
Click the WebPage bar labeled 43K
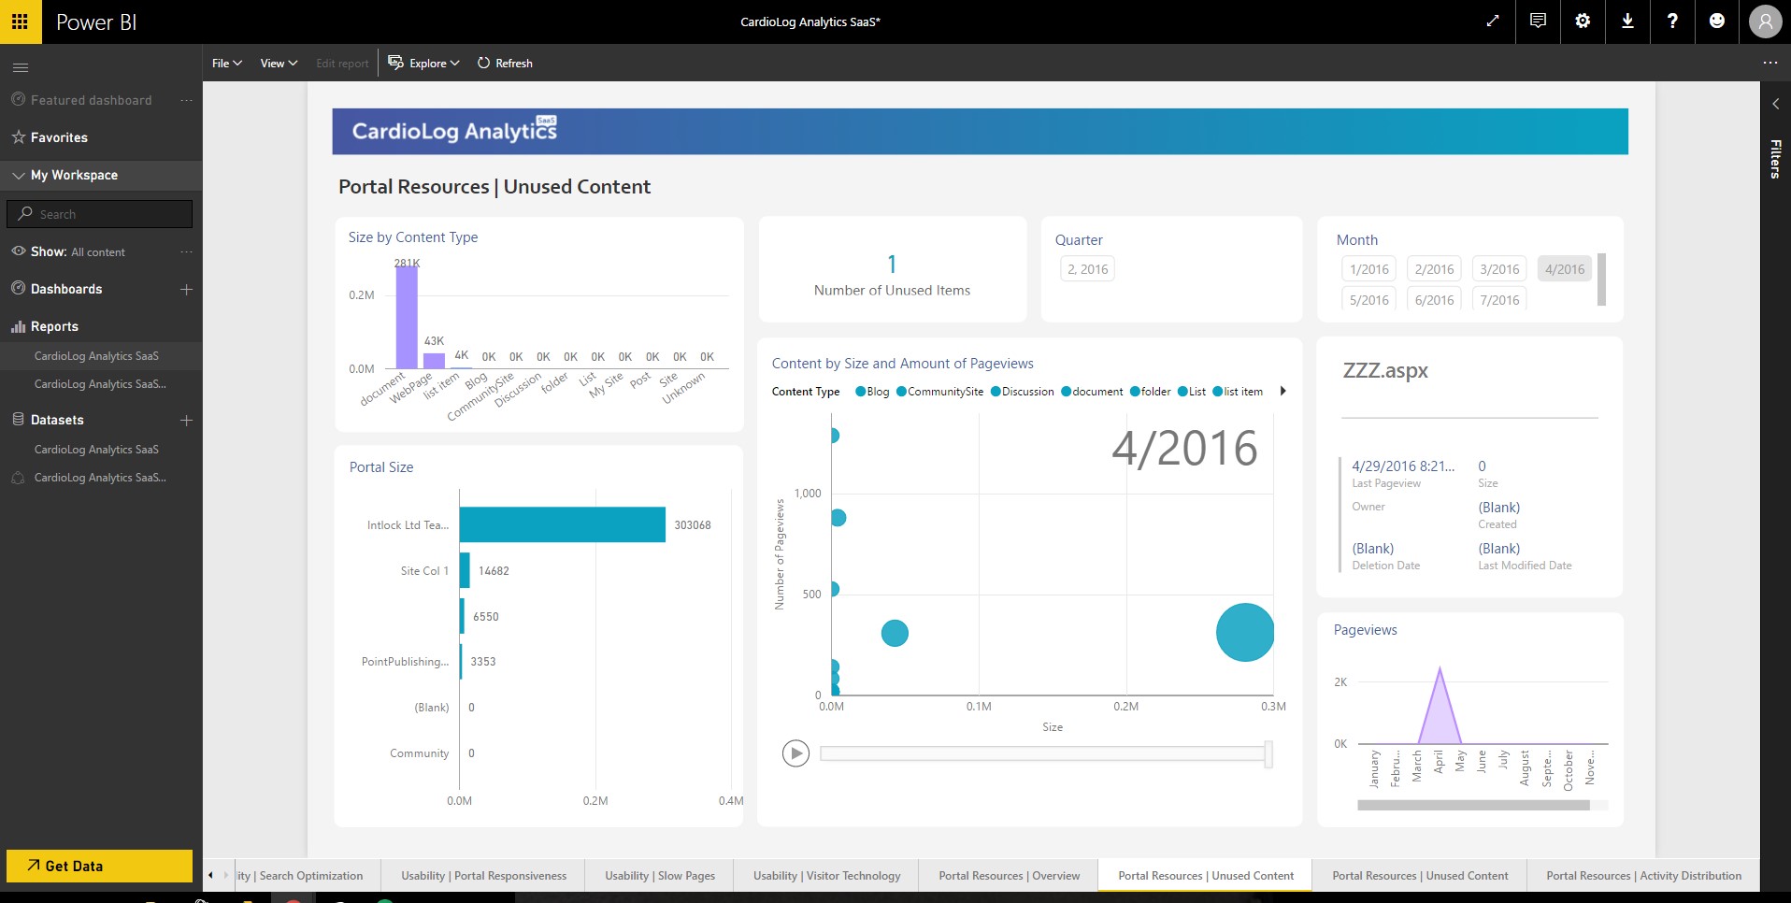434,360
